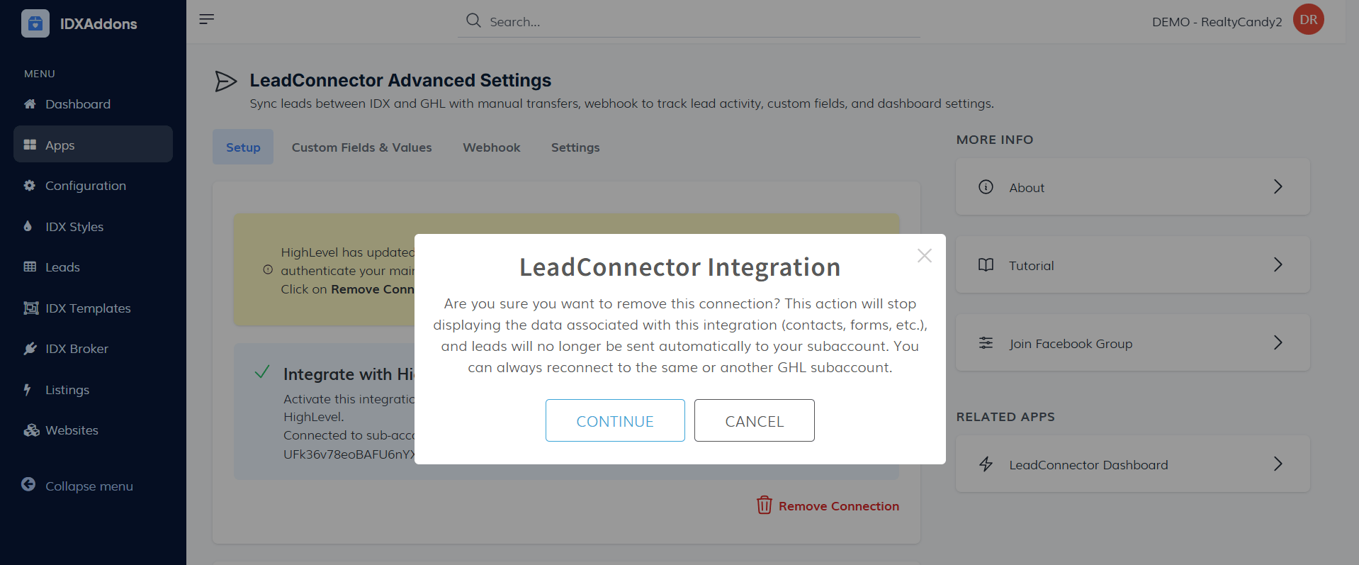Click the trash icon for Remove Connection
The image size is (1359, 565).
click(764, 505)
